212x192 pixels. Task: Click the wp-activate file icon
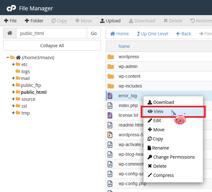(110, 144)
